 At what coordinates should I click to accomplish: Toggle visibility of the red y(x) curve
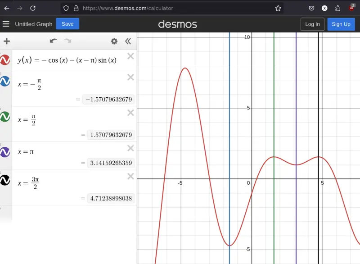[5, 60]
